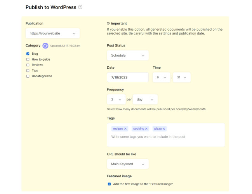Click the 'Uncategorized' category label
Viewport: 252px width, 194px height.
42,76
